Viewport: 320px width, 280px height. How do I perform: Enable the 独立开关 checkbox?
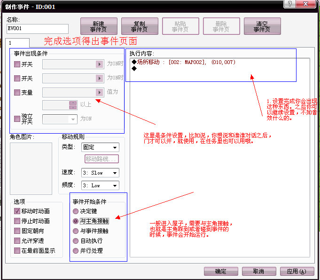(x=17, y=119)
